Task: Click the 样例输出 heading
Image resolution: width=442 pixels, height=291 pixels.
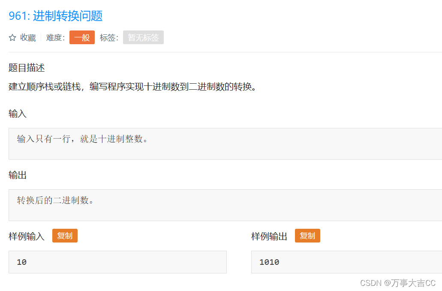Action: tap(269, 236)
